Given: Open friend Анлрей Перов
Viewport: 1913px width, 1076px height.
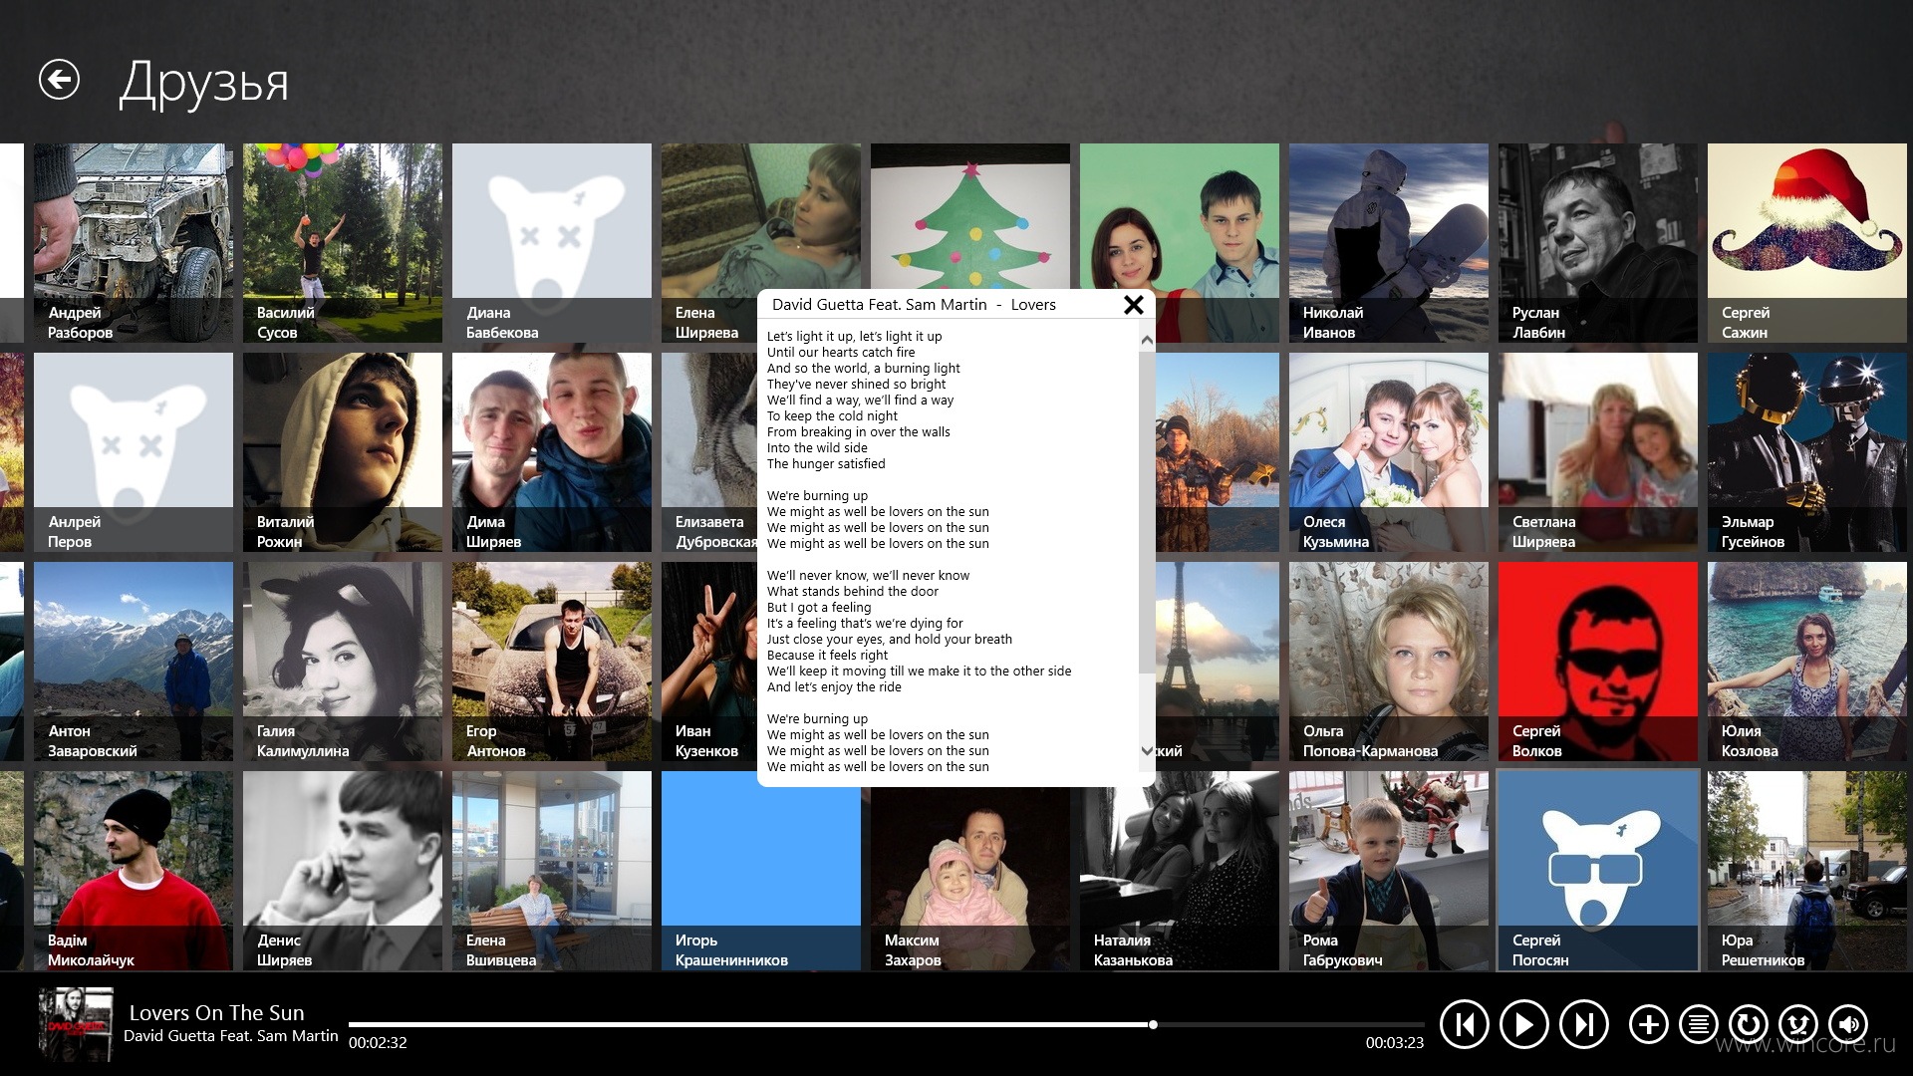Looking at the screenshot, I should pos(134,452).
